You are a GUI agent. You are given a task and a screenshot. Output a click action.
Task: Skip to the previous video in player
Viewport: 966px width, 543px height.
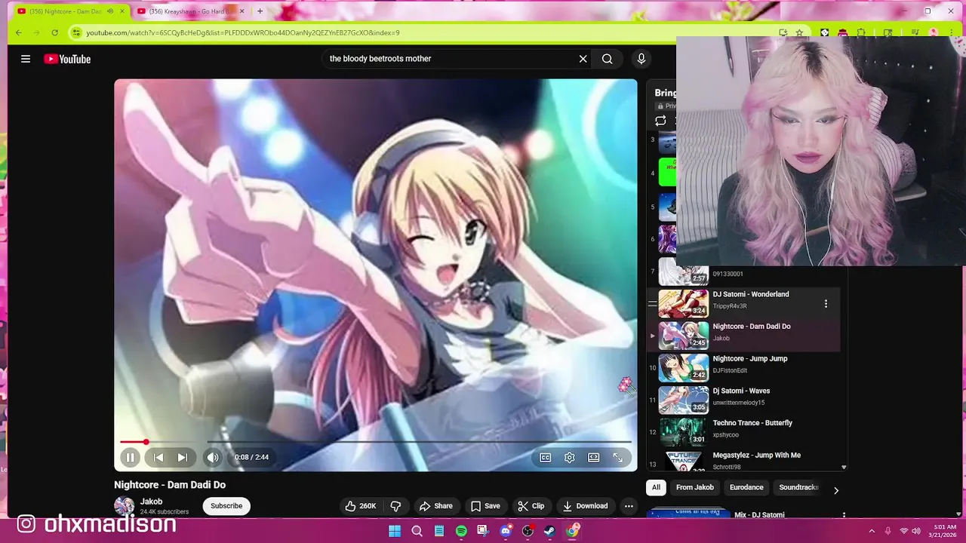tap(158, 457)
